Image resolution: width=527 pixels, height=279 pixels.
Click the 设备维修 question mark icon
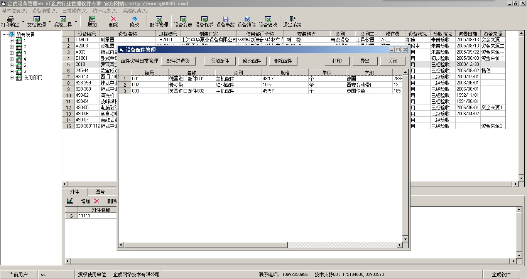(x=247, y=19)
